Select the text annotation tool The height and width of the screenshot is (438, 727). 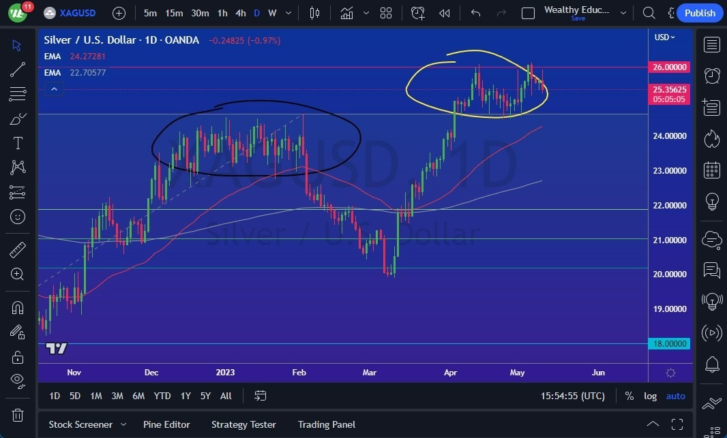click(x=17, y=143)
